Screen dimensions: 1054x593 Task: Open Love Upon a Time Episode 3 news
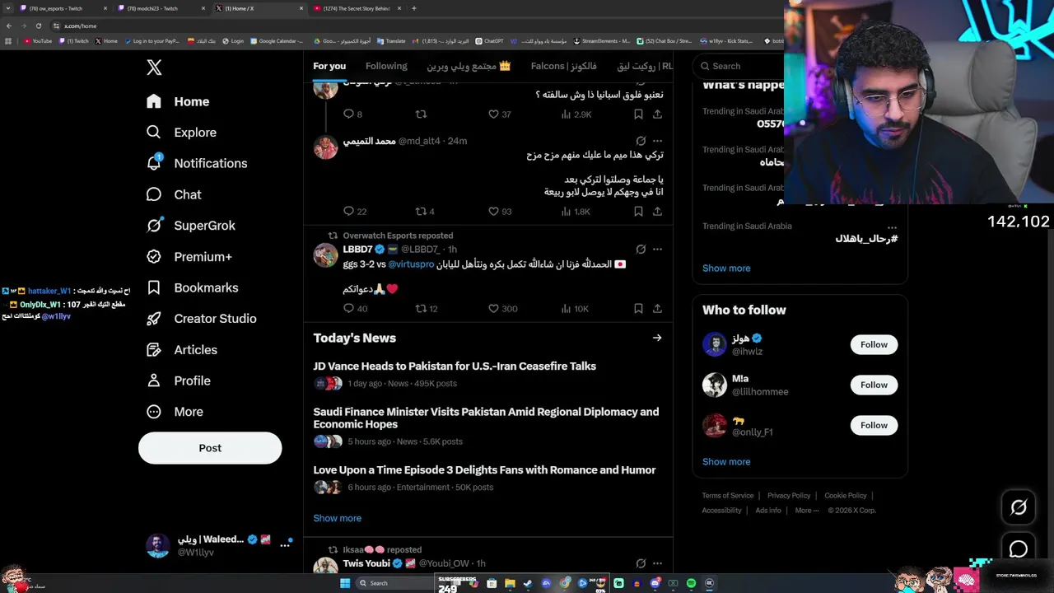click(484, 470)
